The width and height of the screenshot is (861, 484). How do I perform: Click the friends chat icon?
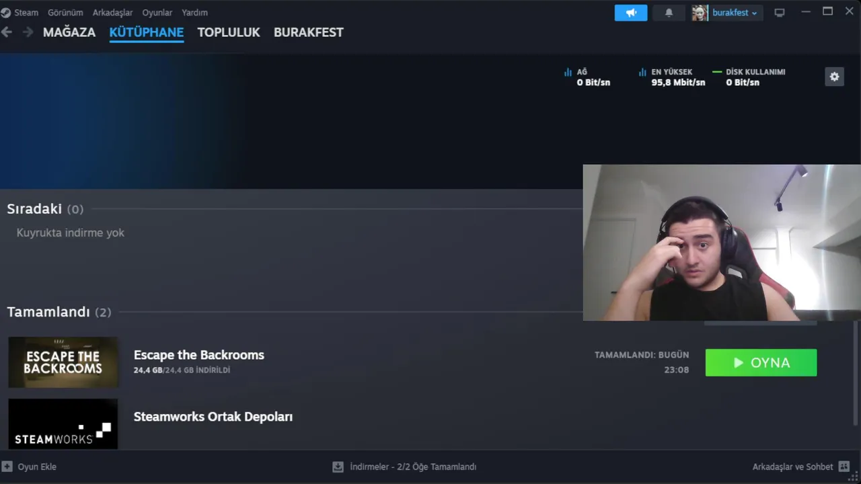pyautogui.click(x=844, y=467)
